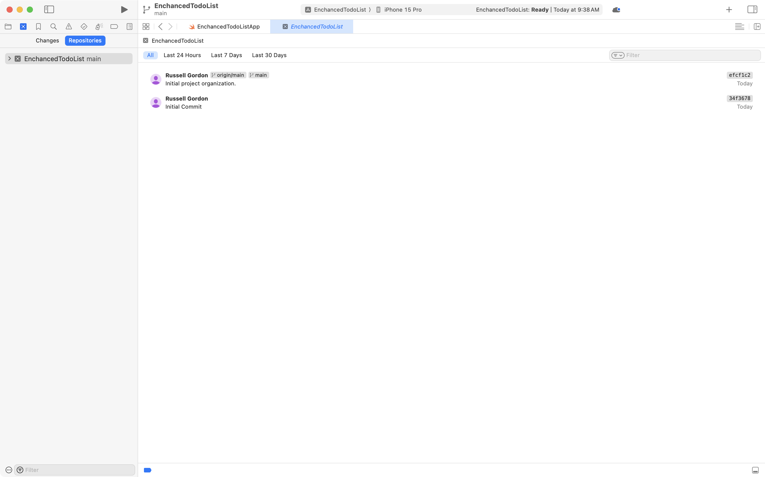Open the Find navigator magnifying glass
765x477 pixels.
pos(53,27)
